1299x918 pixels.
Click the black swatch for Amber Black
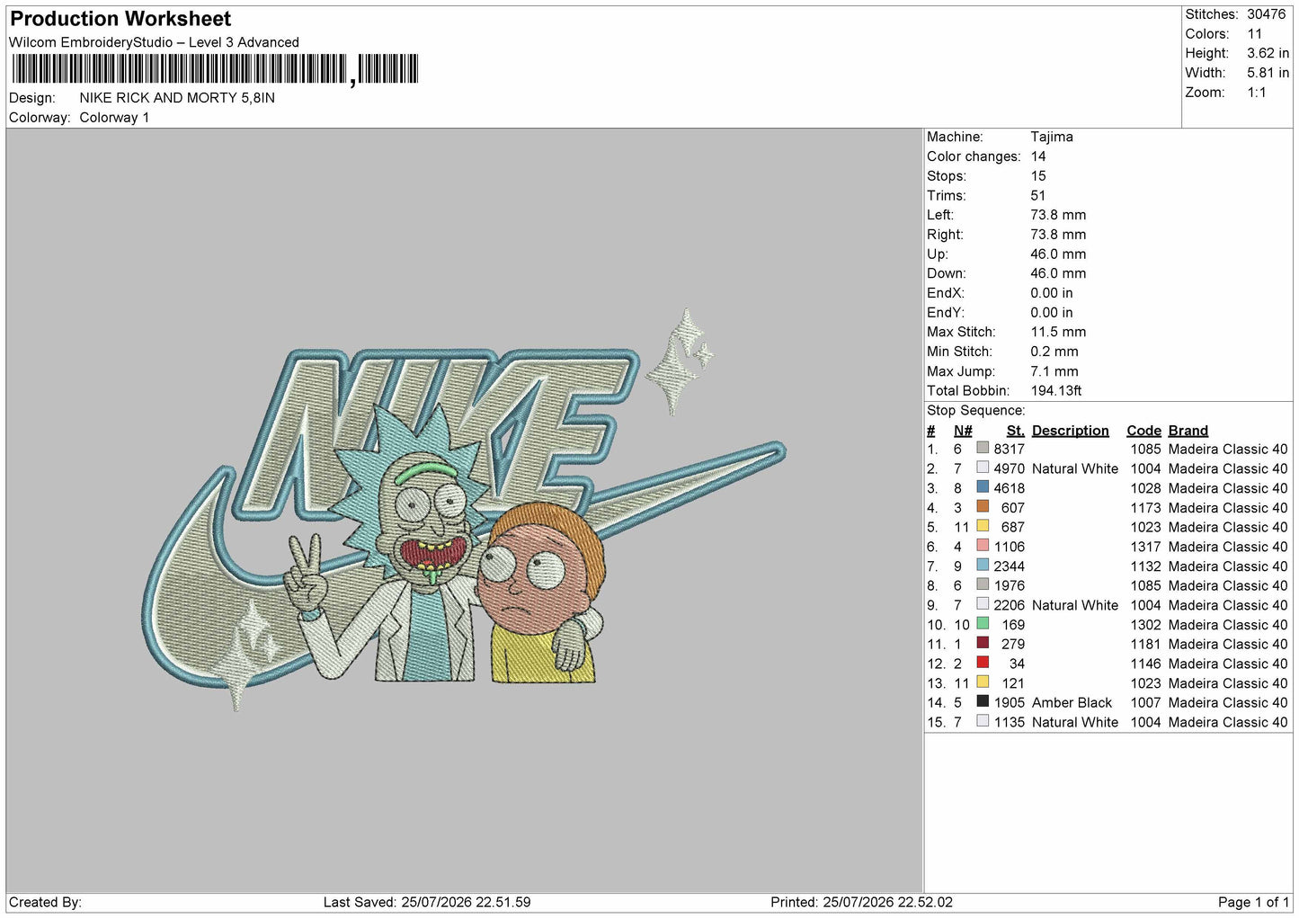click(x=983, y=701)
